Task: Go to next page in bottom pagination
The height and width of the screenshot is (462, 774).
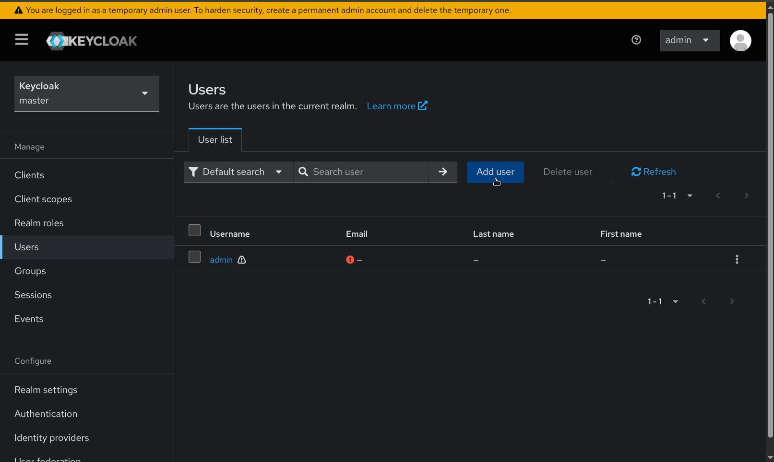Action: point(732,301)
